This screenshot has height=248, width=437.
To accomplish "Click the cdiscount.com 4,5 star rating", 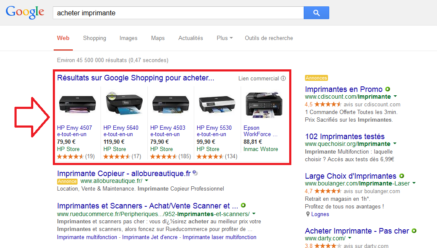I will point(328,104).
